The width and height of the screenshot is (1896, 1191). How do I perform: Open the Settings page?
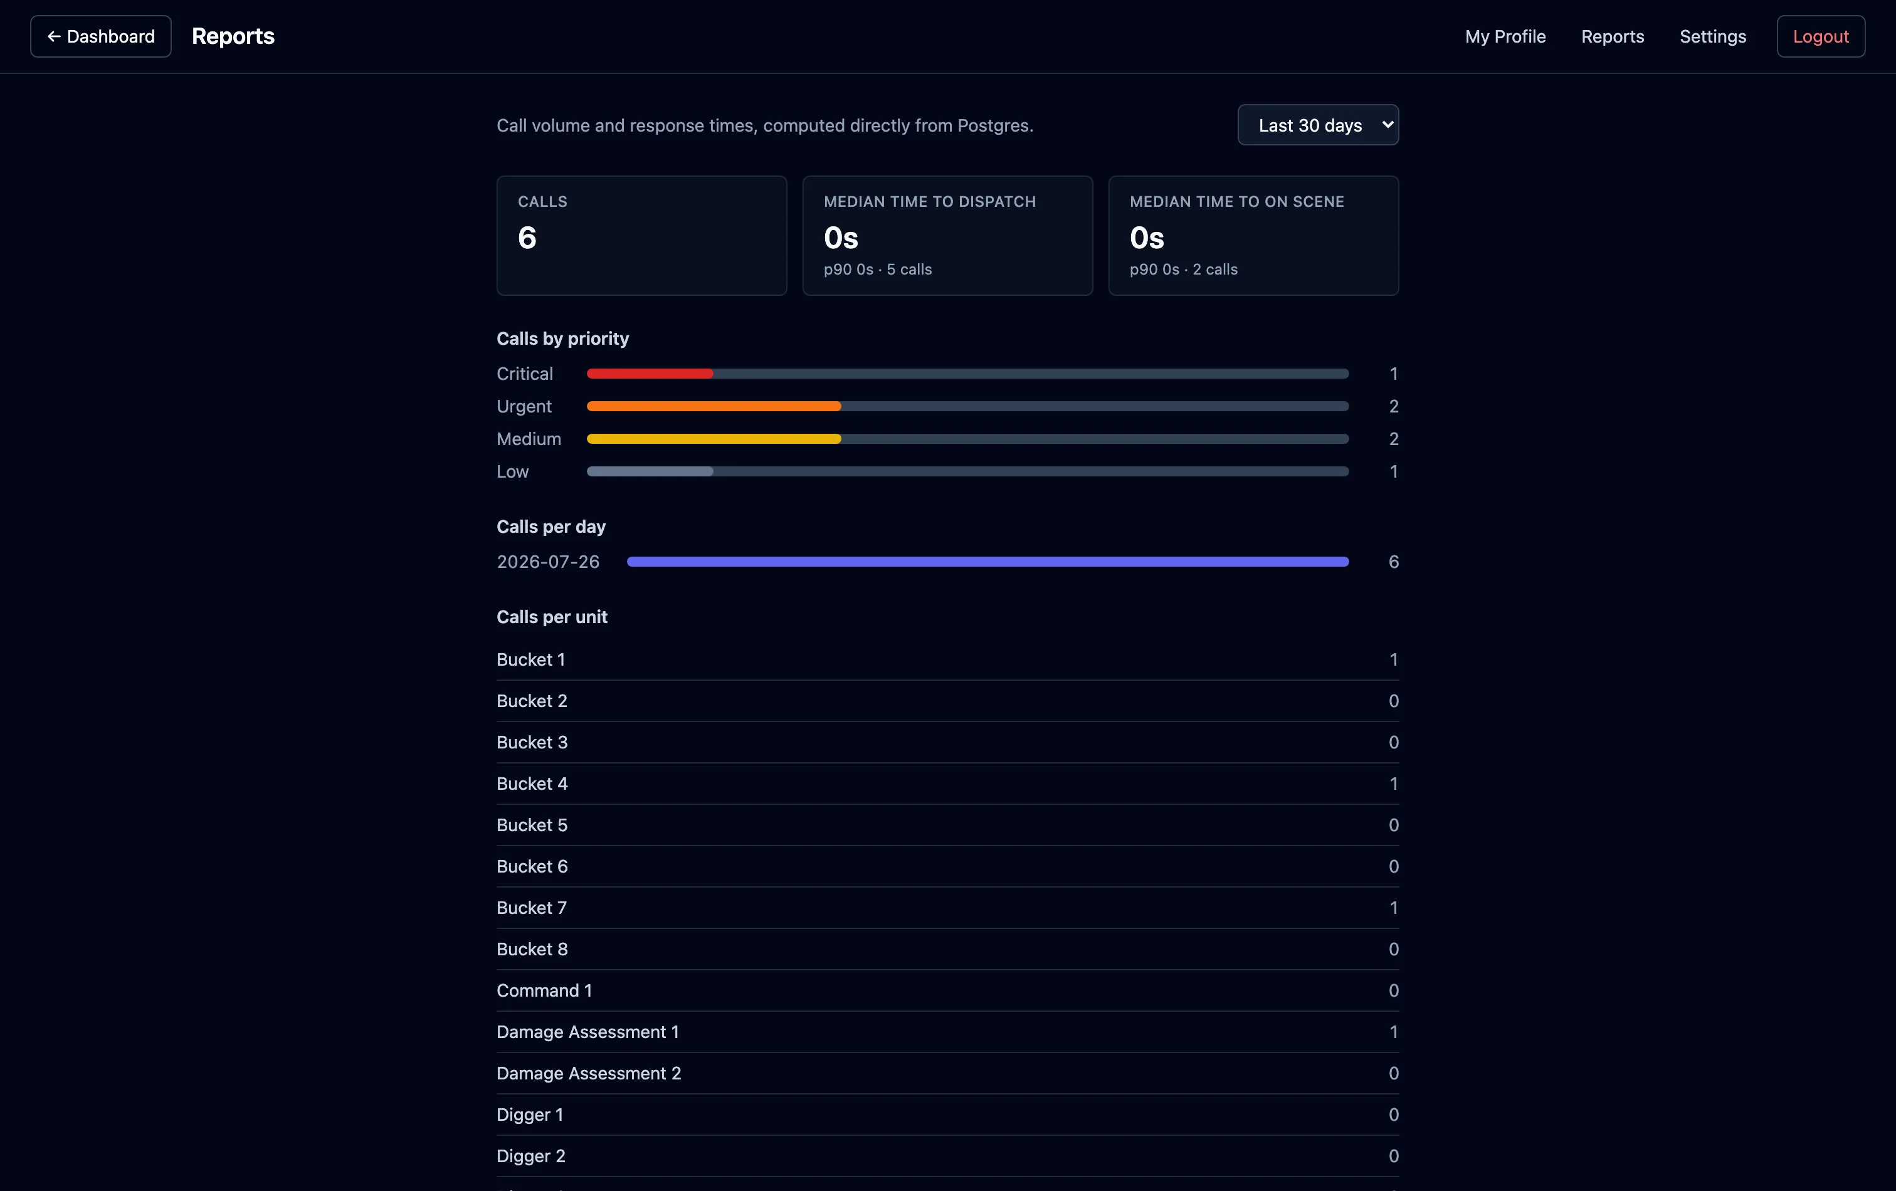[1712, 36]
